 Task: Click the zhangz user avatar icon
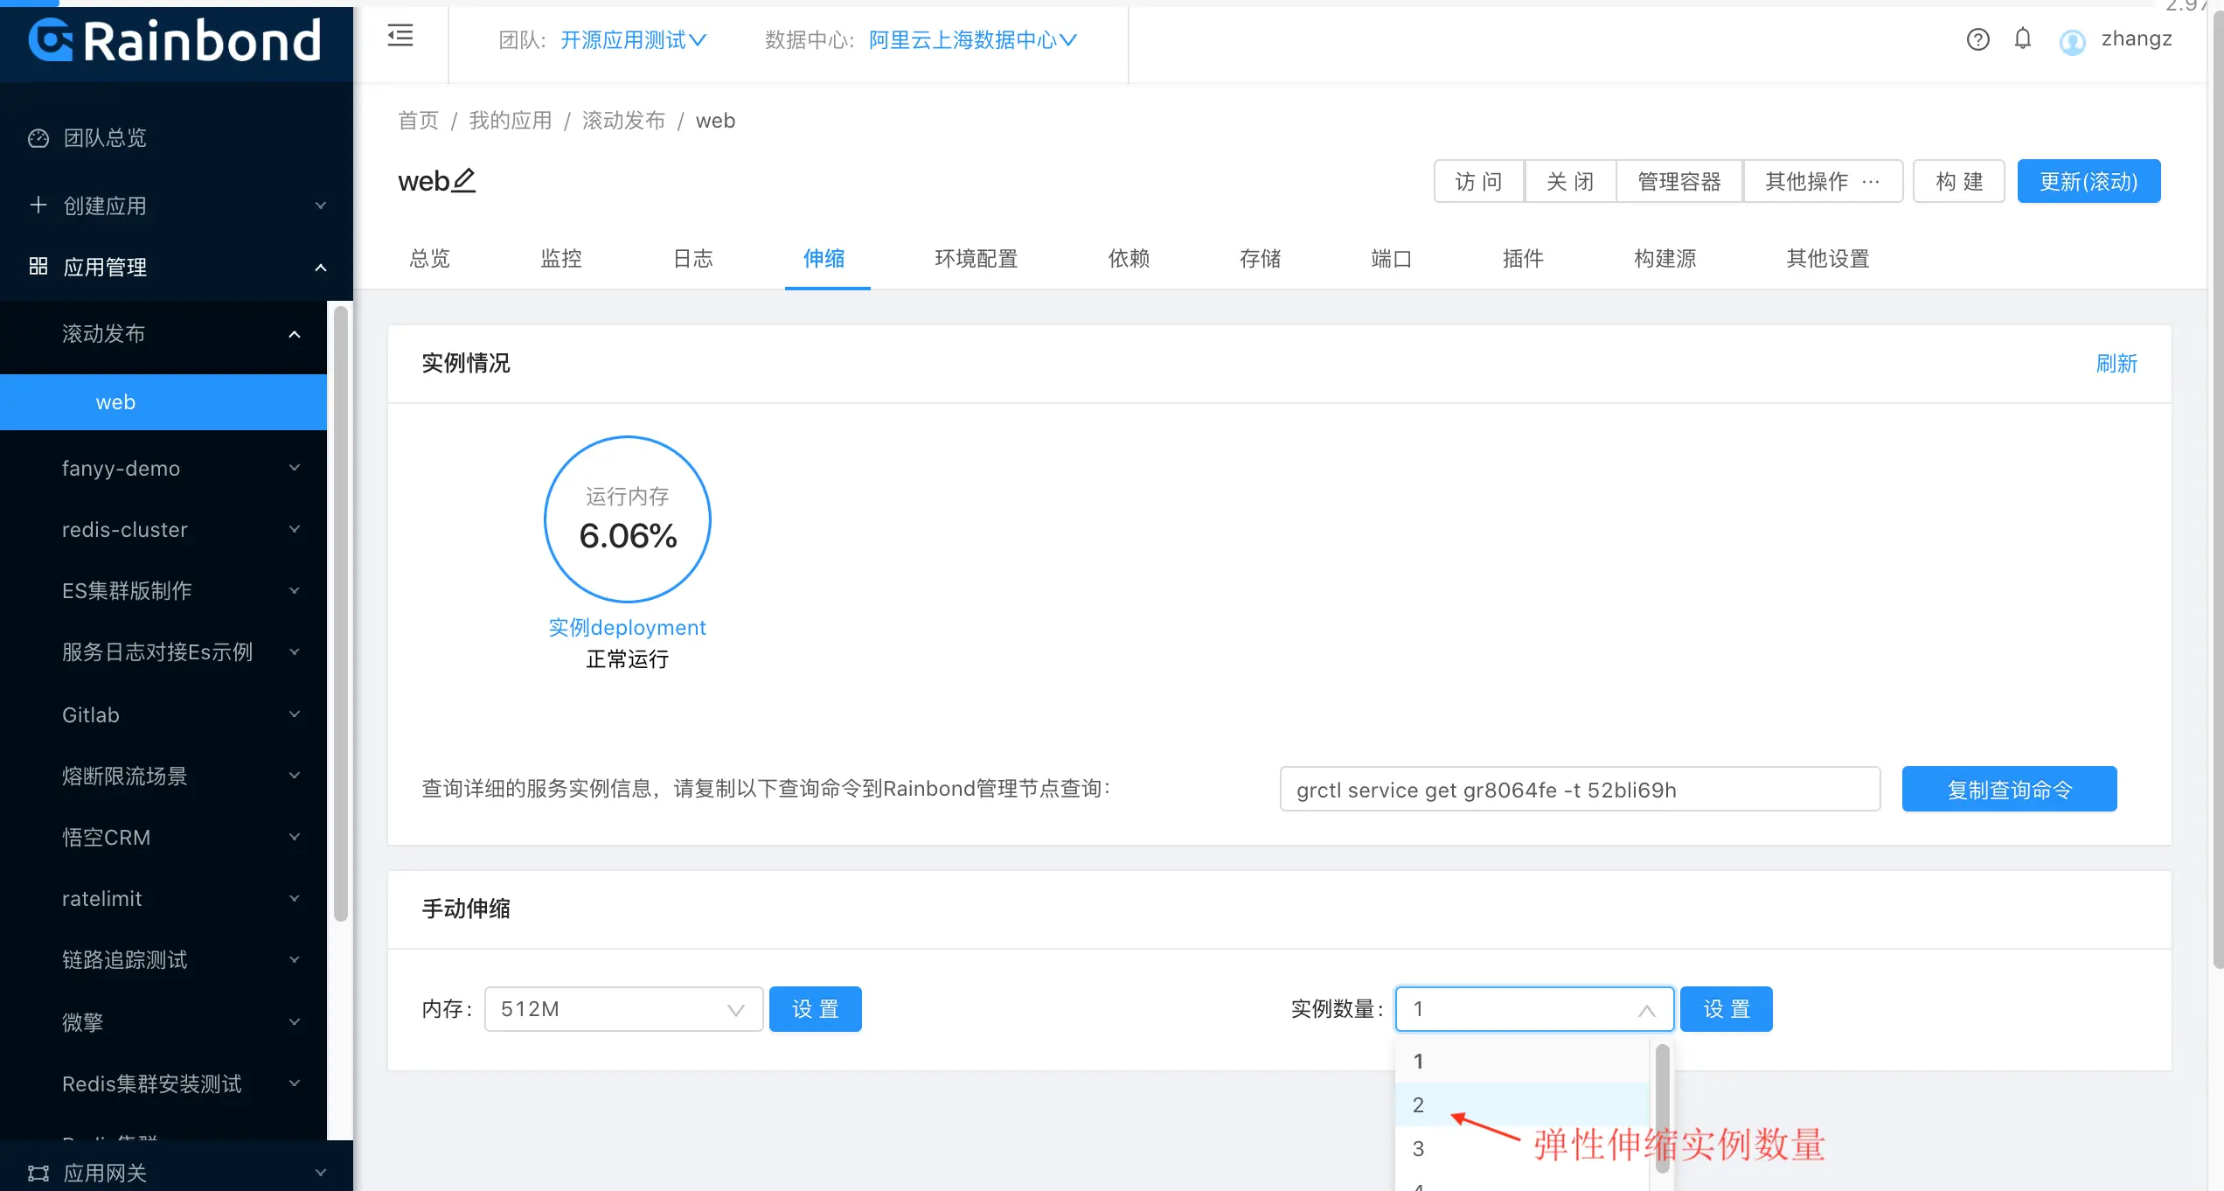tap(2072, 41)
